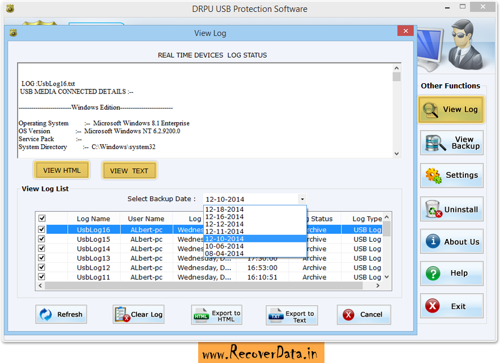Choose backup date 12-11-2014
Viewport: 500px width, 363px height.
[x=255, y=231]
